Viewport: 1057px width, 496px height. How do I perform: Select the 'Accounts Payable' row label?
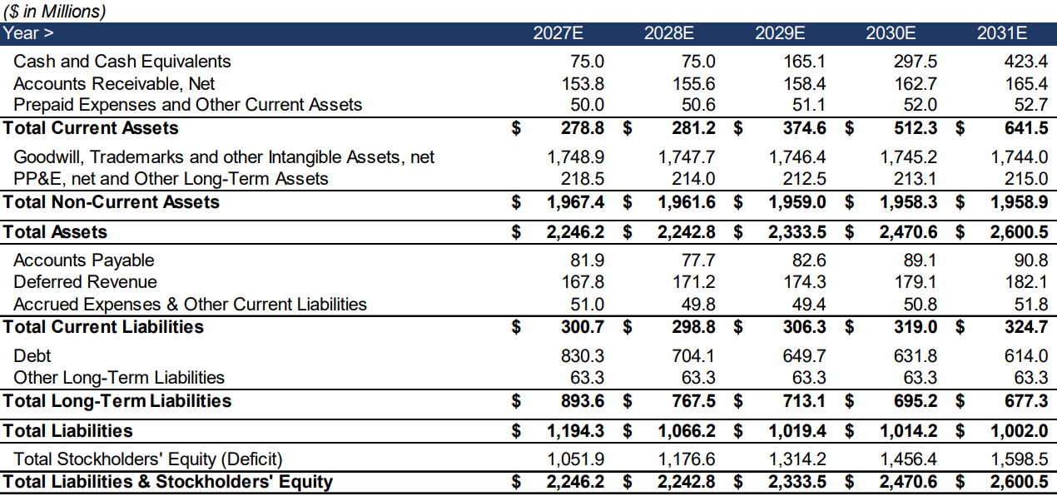[x=84, y=260]
